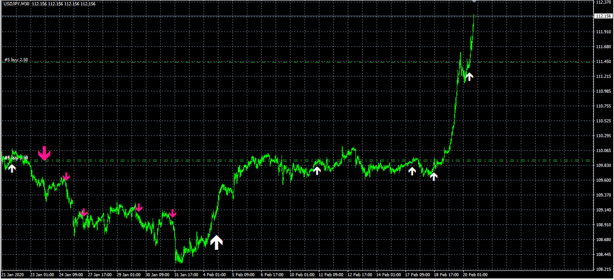This screenshot has width=614, height=280.
Task: Click the 5 Feb 09:00 time label
Action: tap(243, 275)
